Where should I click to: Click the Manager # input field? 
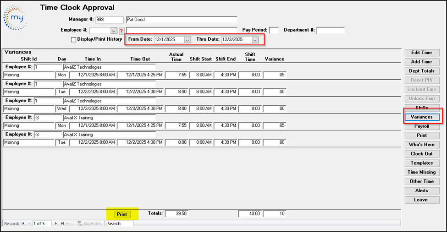tap(109, 20)
